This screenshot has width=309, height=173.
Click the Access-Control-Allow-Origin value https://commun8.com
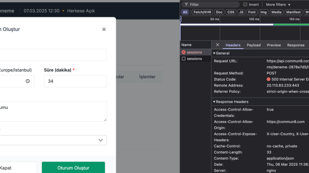click(x=285, y=122)
